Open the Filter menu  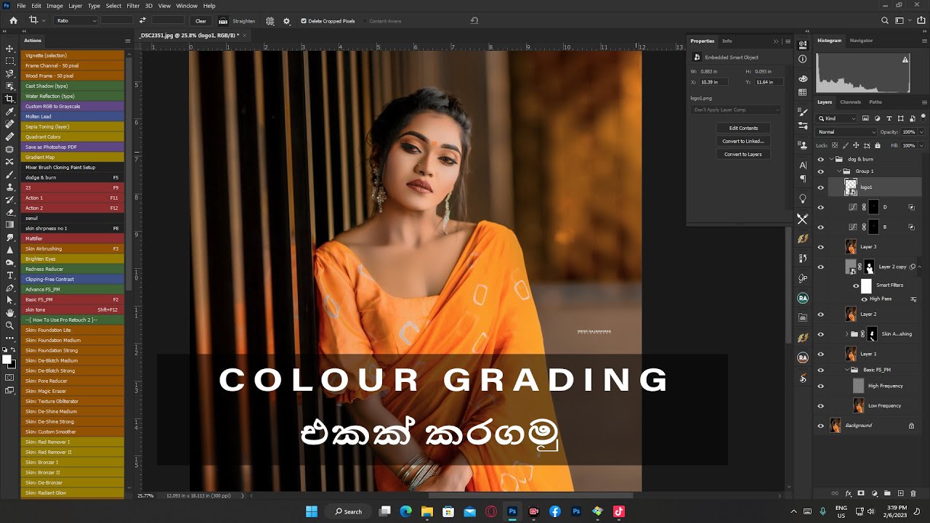click(133, 6)
